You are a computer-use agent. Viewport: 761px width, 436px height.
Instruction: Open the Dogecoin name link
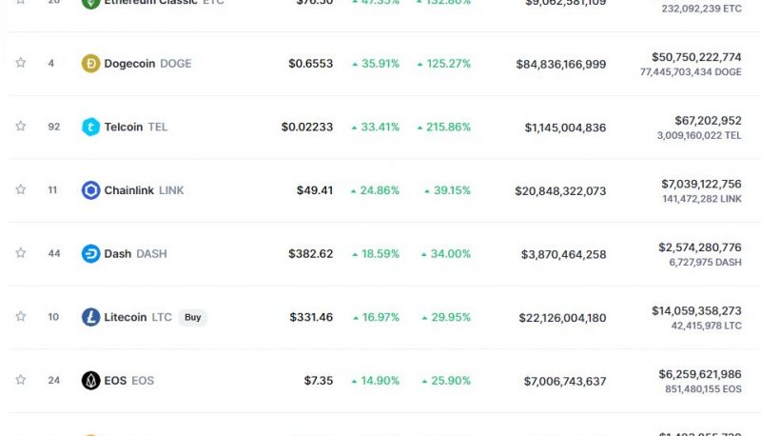click(x=129, y=64)
